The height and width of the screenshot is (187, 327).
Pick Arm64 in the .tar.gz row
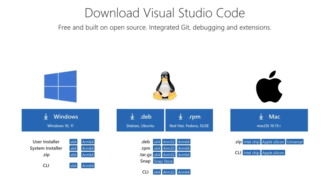tap(184, 155)
